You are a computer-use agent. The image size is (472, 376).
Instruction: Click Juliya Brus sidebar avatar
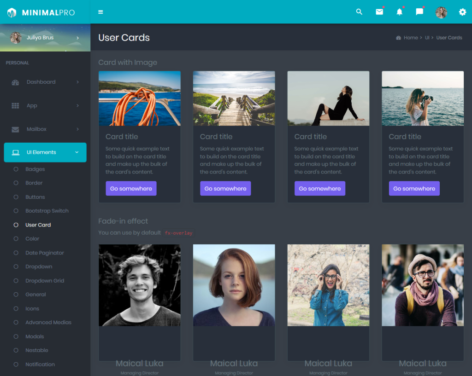(16, 38)
